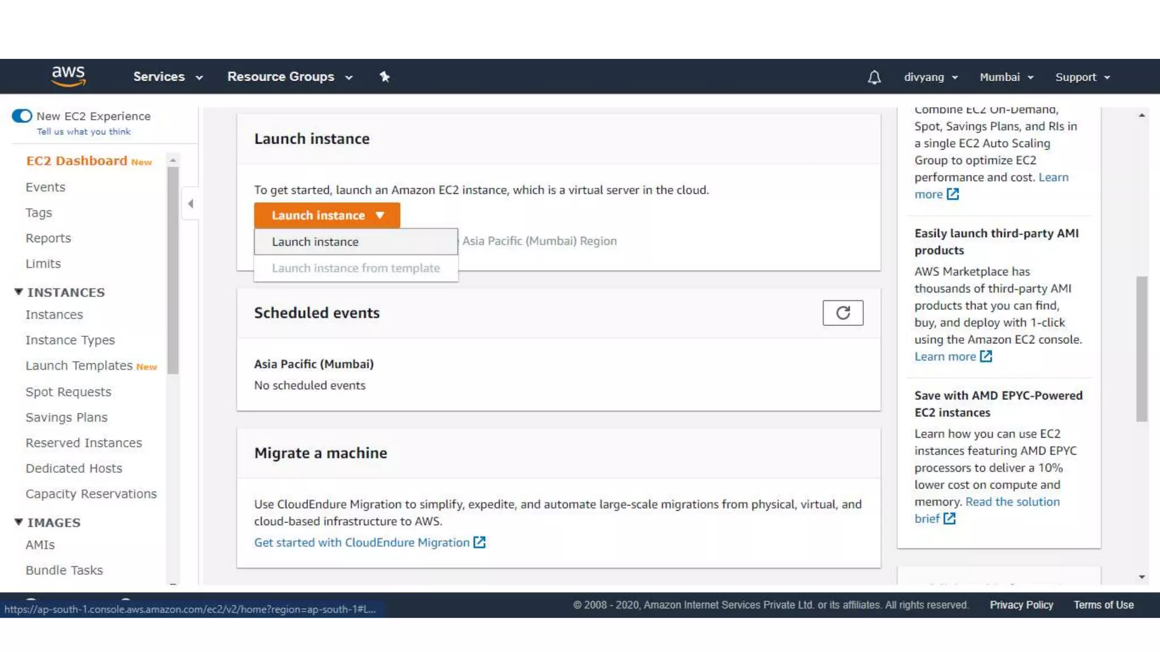Click the main page vertical scrollbar thumb
This screenshot has height=652, width=1160.
[1141, 348]
